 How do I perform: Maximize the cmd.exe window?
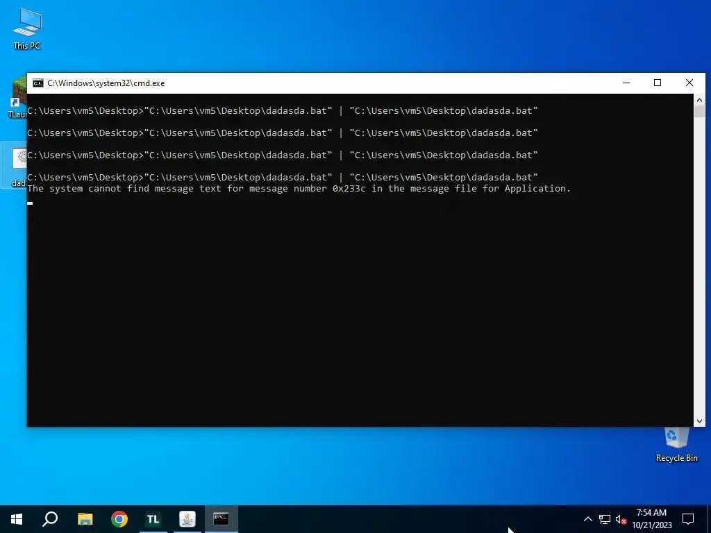click(x=658, y=83)
